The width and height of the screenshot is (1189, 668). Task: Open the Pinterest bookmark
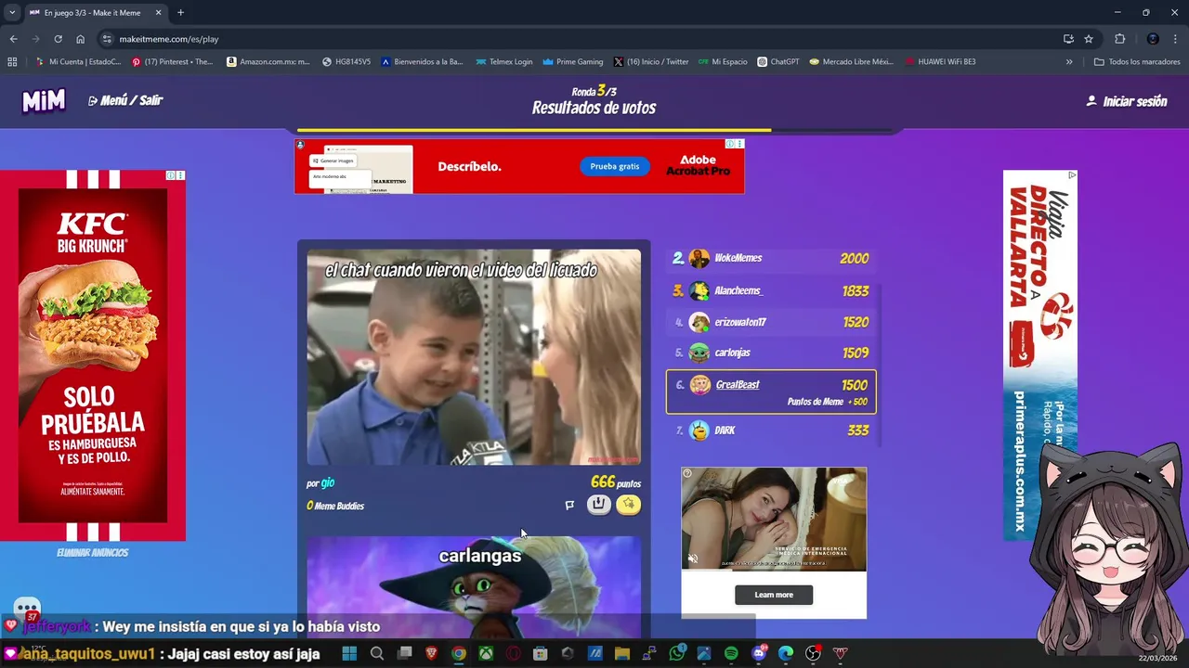[173, 62]
